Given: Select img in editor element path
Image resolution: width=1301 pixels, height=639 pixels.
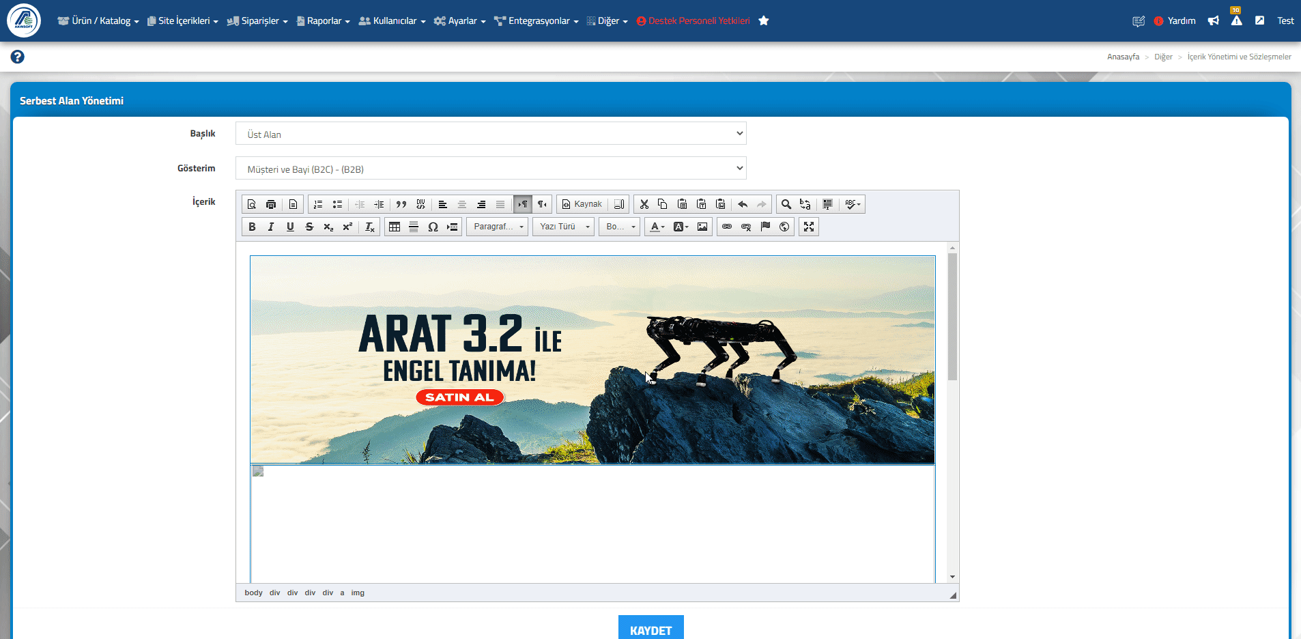Looking at the screenshot, I should point(358,593).
